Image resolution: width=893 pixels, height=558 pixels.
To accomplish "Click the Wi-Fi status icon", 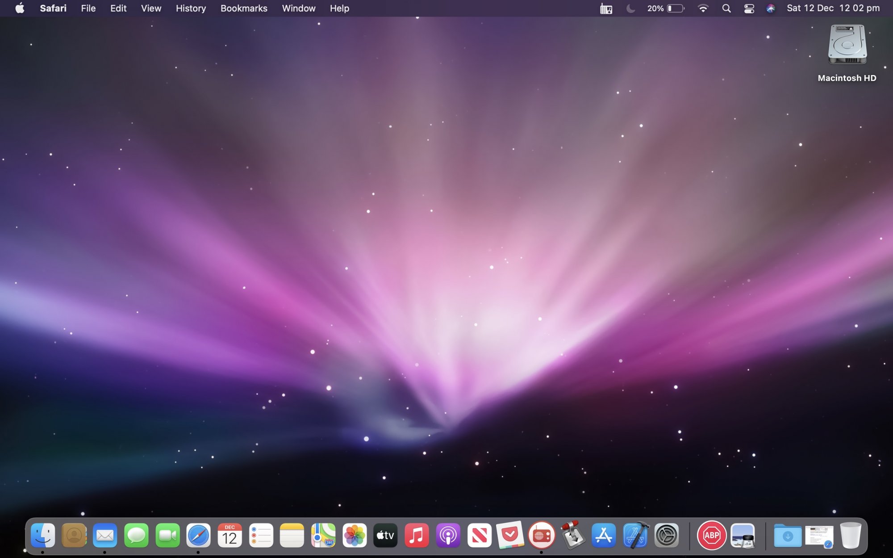I will click(703, 8).
